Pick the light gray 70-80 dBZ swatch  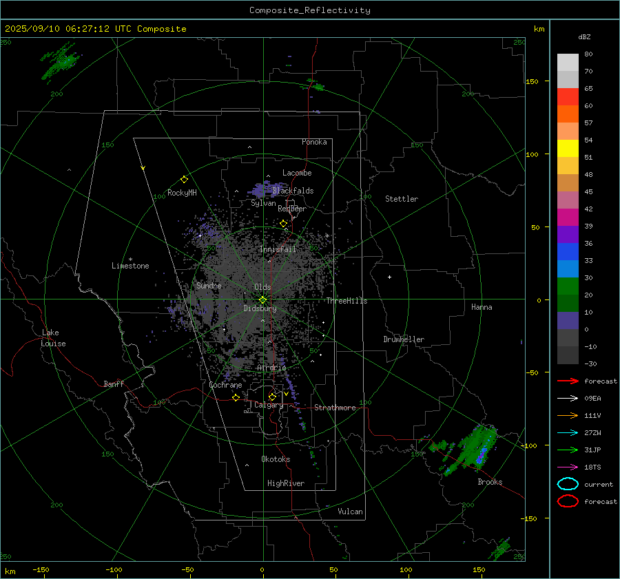pos(568,63)
